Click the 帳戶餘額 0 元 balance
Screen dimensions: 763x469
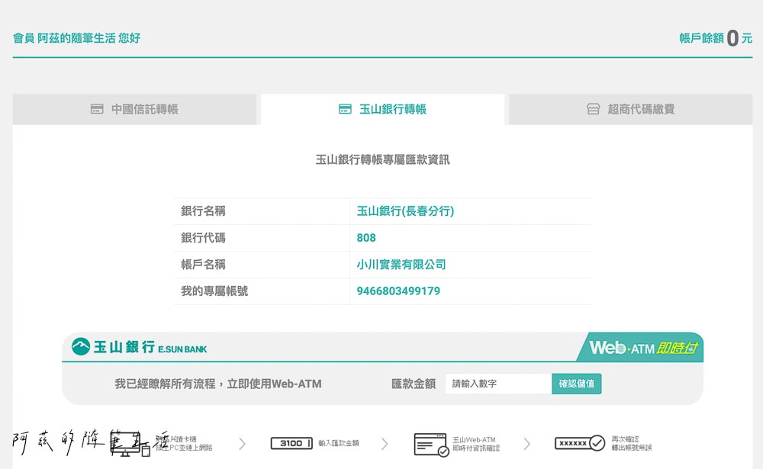[x=716, y=38]
